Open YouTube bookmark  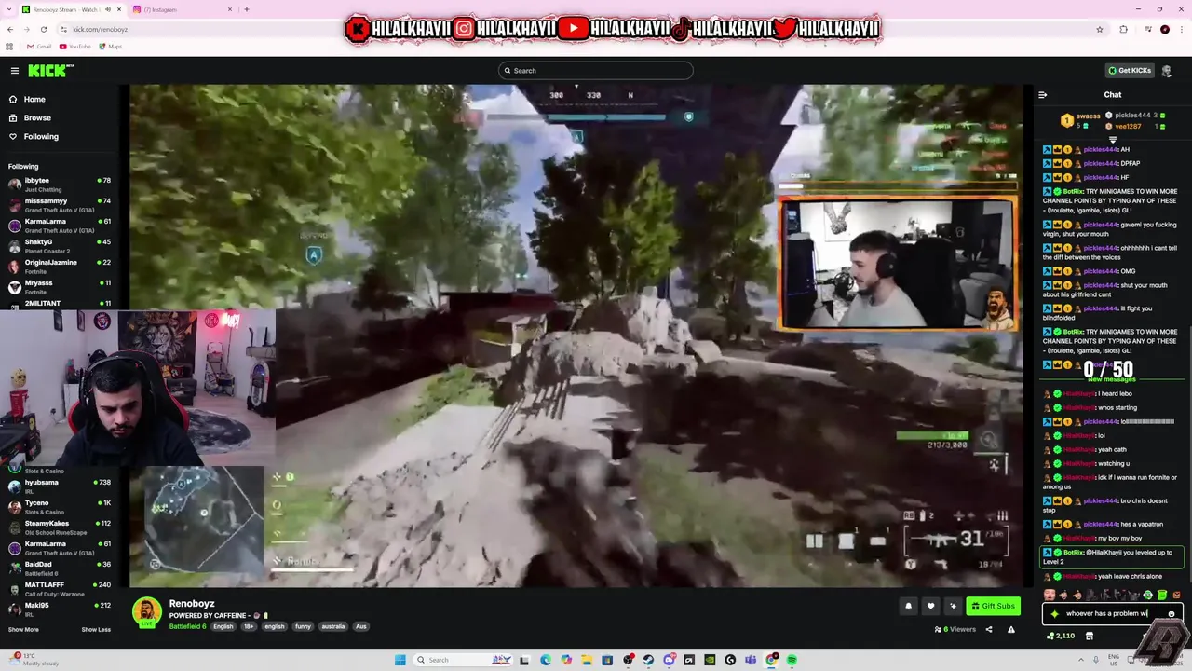coord(75,47)
